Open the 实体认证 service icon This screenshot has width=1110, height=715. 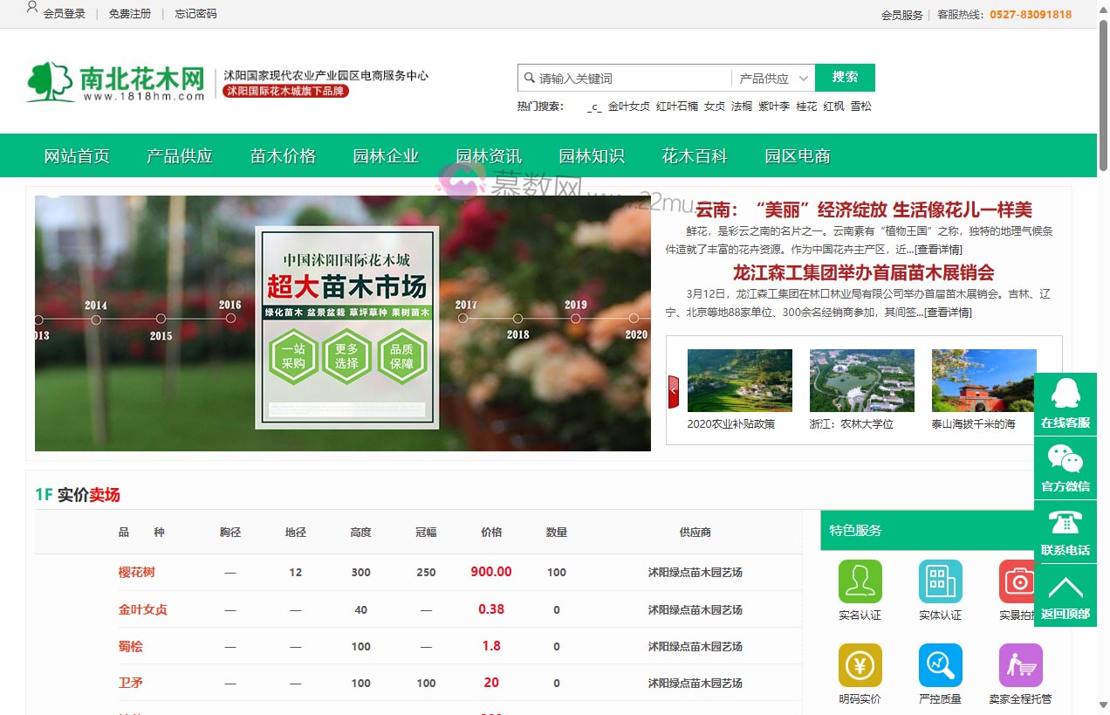click(940, 581)
